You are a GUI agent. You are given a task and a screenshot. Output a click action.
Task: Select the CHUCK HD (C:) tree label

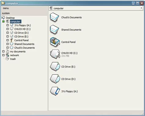22,29
